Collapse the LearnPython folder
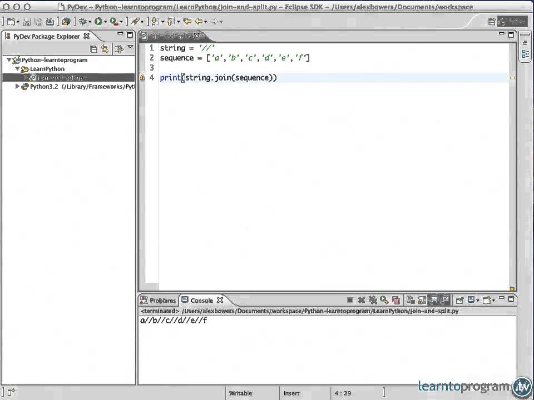 [x=17, y=69]
